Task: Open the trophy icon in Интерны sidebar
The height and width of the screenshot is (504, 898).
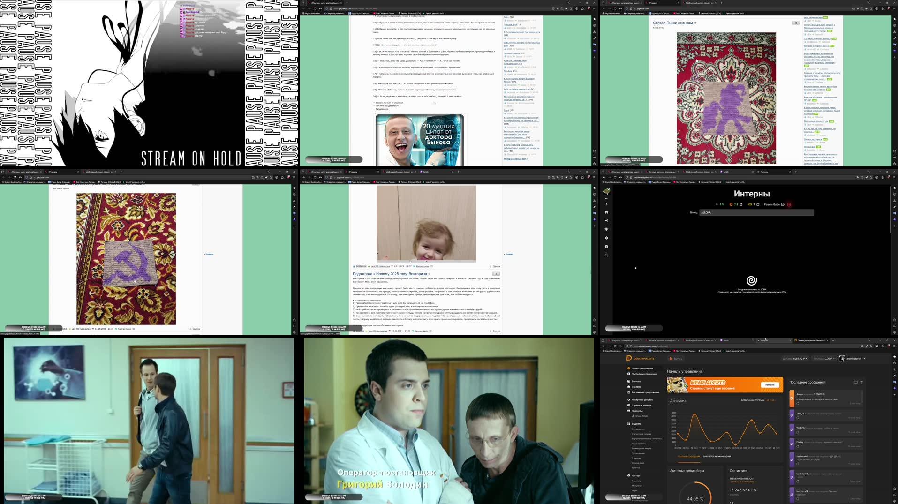Action: pyautogui.click(x=606, y=229)
